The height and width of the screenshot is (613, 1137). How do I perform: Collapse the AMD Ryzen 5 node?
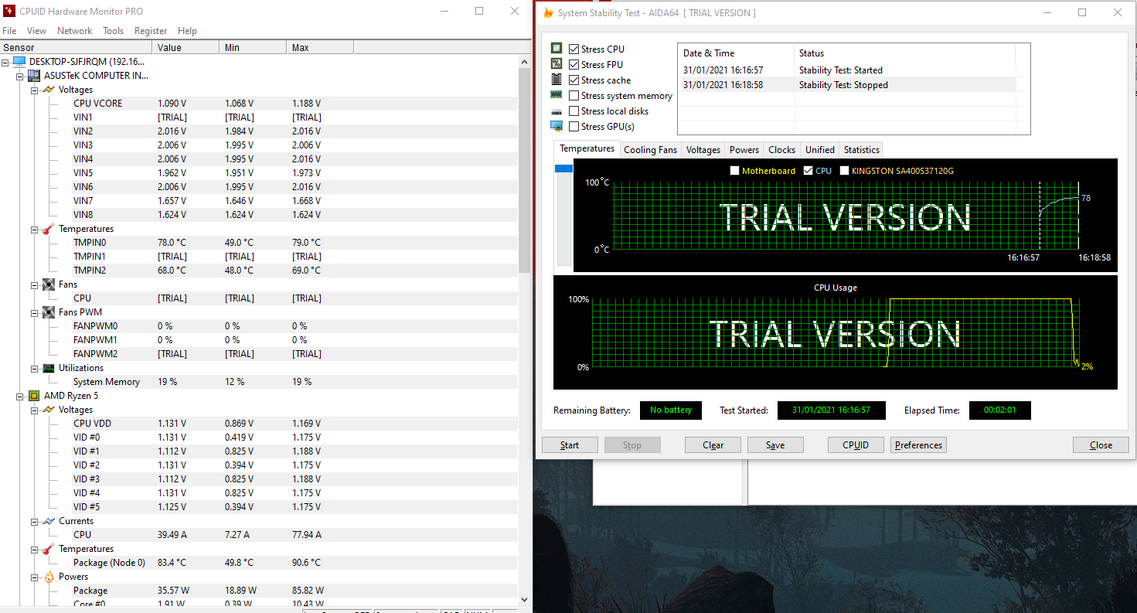tap(20, 396)
